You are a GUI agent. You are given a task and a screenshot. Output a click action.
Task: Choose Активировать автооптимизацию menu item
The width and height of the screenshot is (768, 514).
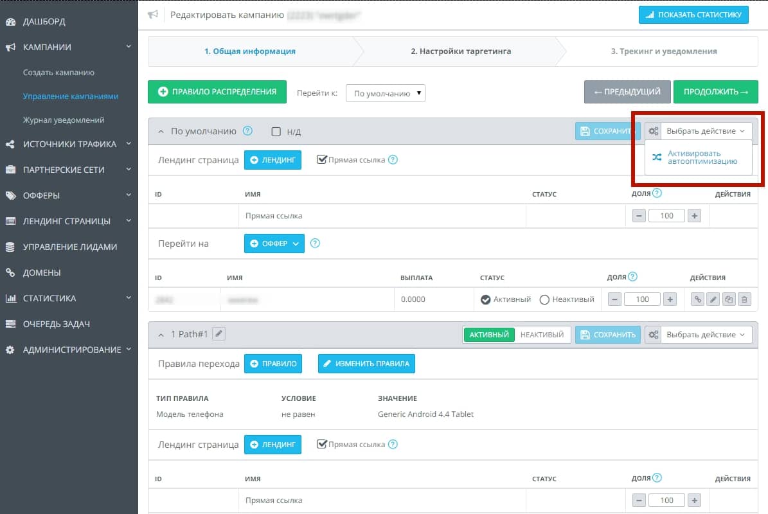[x=699, y=157]
